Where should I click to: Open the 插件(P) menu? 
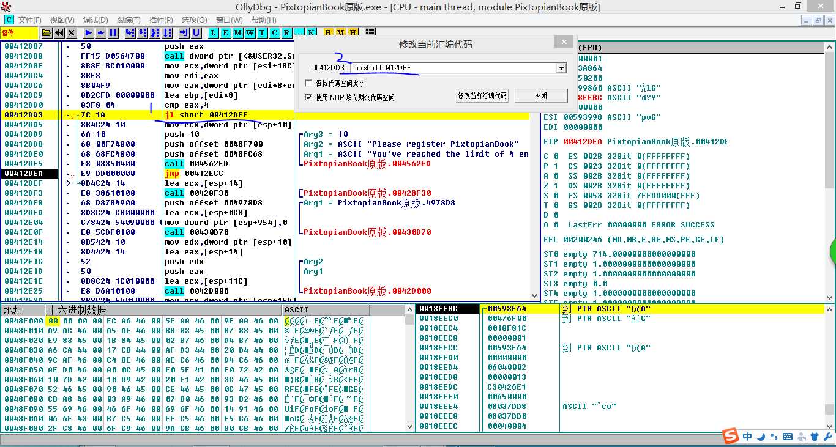(161, 20)
